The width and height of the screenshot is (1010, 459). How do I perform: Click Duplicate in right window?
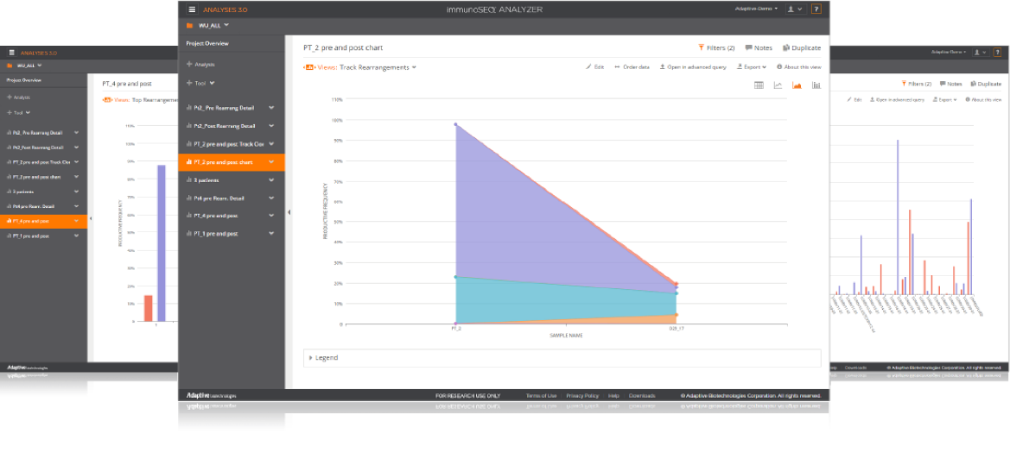pyautogui.click(x=986, y=84)
